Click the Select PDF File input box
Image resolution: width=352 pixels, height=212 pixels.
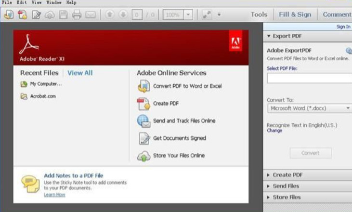[x=309, y=79]
